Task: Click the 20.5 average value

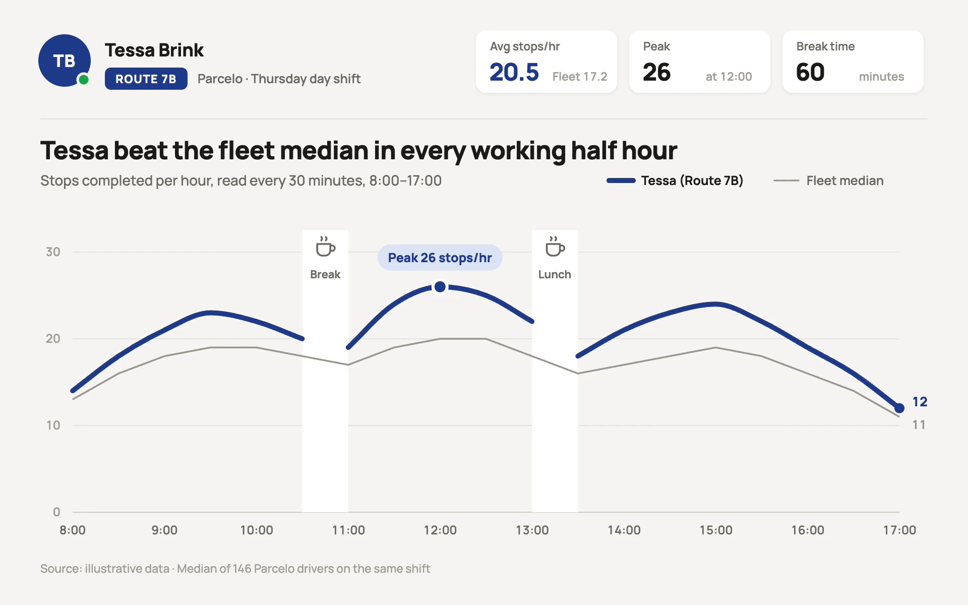Action: [514, 72]
